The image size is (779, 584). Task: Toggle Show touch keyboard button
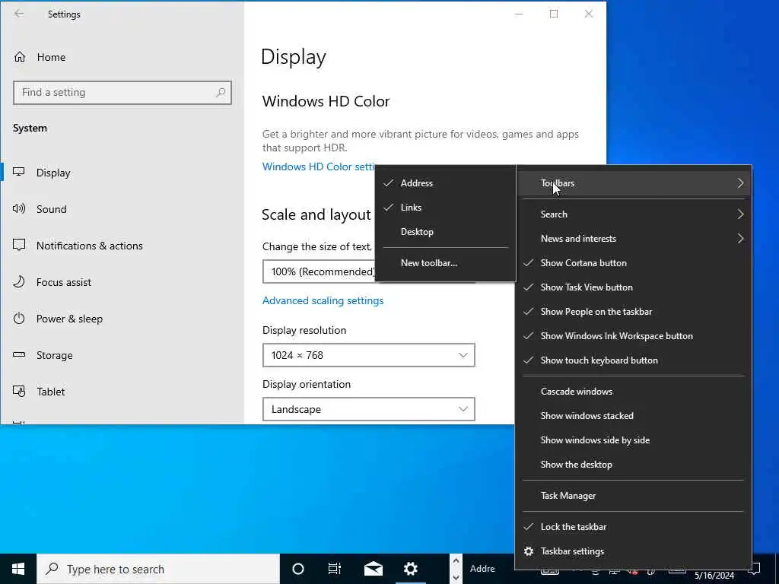[x=634, y=360]
